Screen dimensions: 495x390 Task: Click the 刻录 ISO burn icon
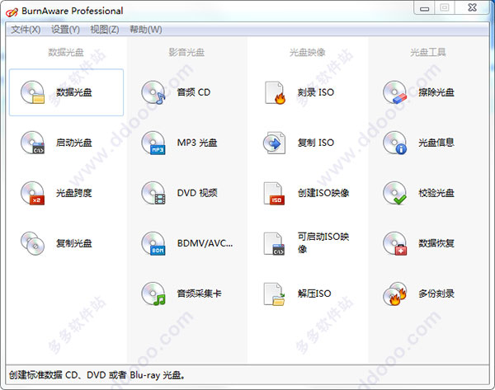275,92
